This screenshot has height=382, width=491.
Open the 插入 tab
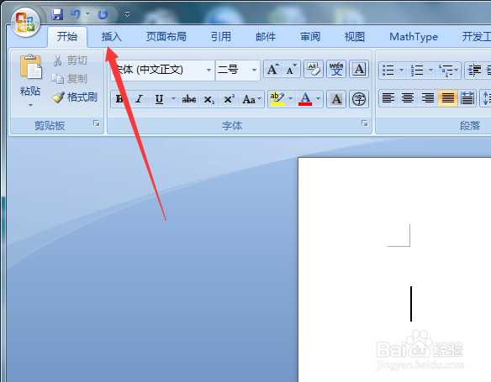(x=111, y=37)
